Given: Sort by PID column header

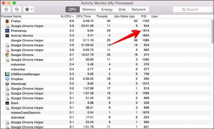Looking at the screenshot, I should click(144, 16).
